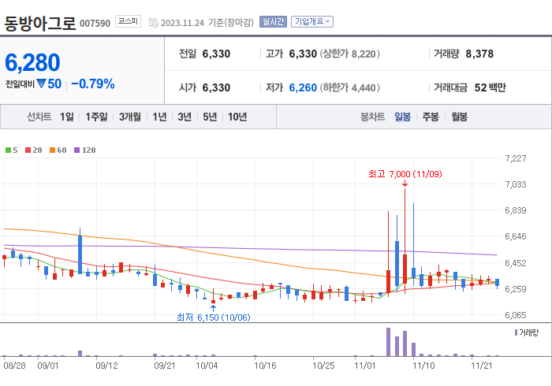Click the blue arrow below the 10/06 candle
The height and width of the screenshot is (386, 552).
[214, 308]
